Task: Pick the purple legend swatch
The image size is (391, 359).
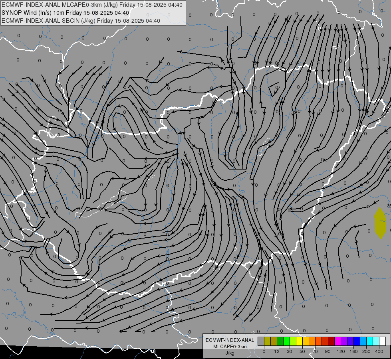Action: [x=344, y=341]
